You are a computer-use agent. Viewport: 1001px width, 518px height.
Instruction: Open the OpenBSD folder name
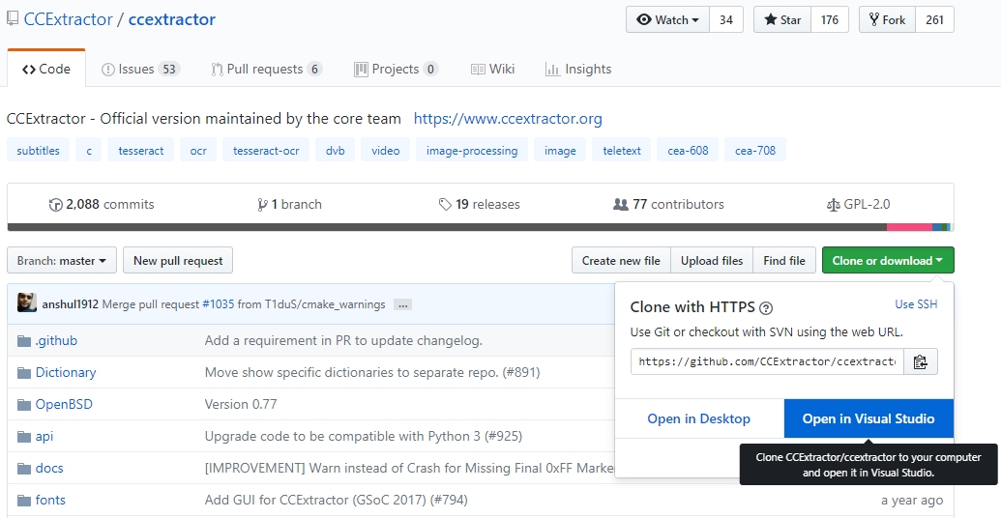pyautogui.click(x=64, y=405)
